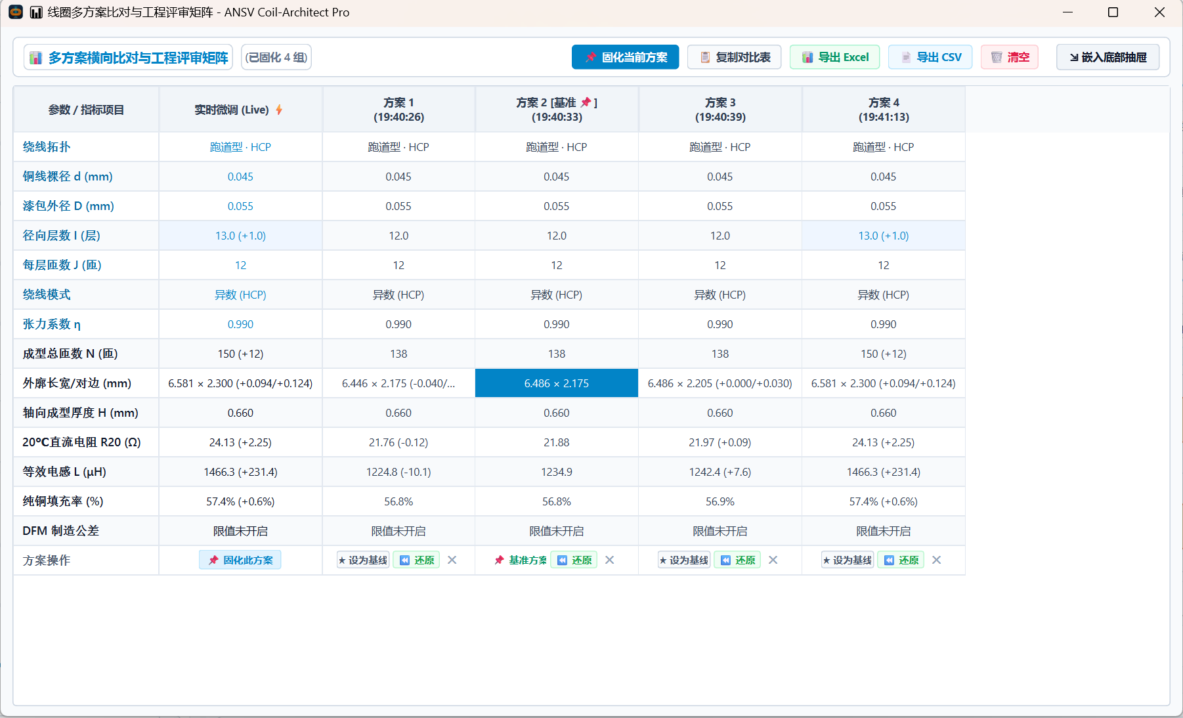Click Live inductance 1466.3 (+231.4)
The width and height of the screenshot is (1183, 718).
point(240,472)
